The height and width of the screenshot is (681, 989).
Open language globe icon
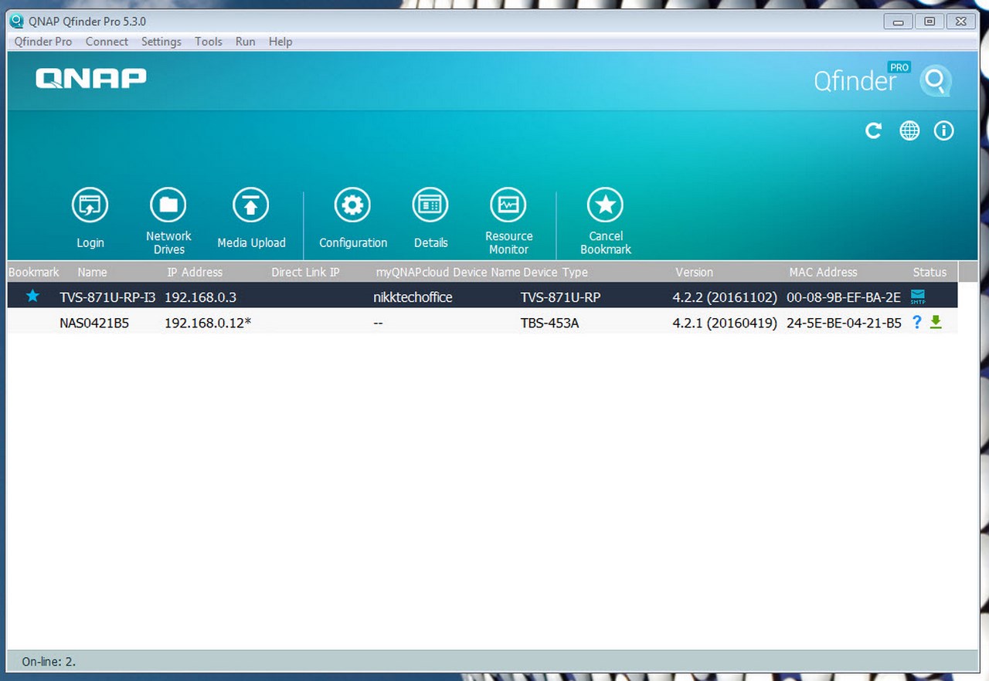909,131
